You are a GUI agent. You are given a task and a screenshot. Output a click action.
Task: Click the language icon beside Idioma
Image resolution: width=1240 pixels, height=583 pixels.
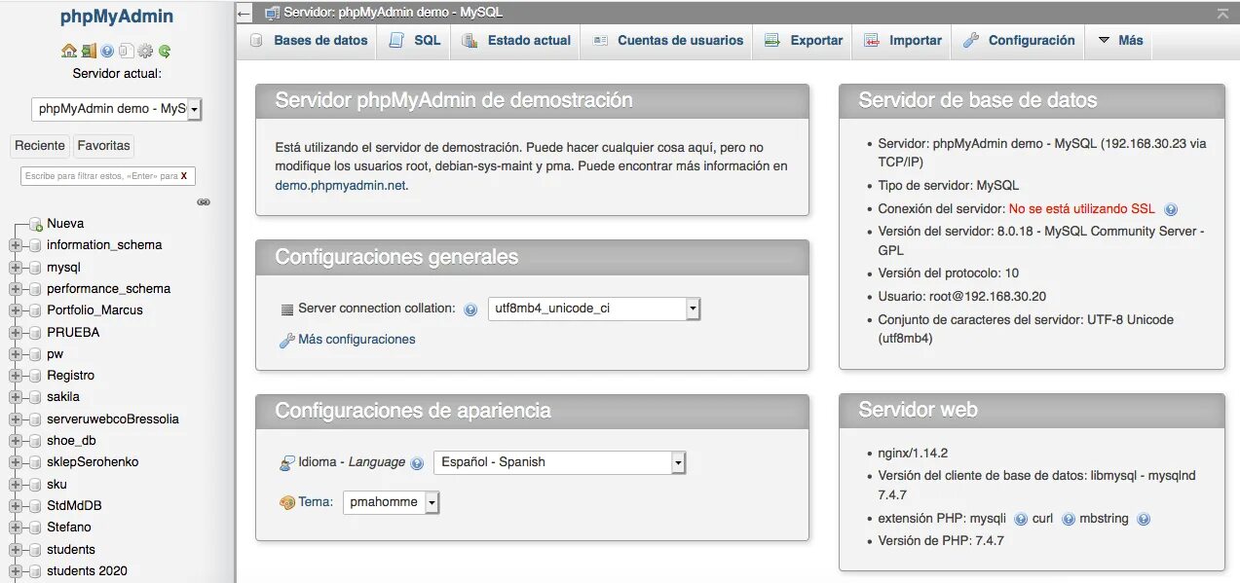coord(286,463)
